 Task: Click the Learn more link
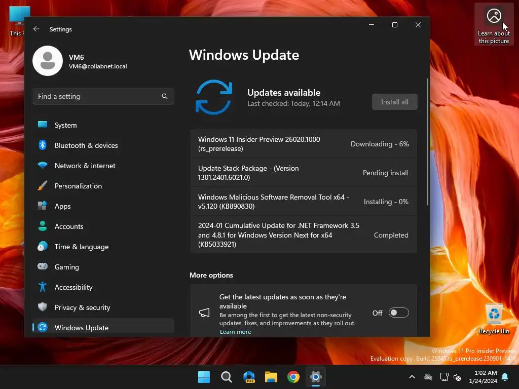click(235, 332)
